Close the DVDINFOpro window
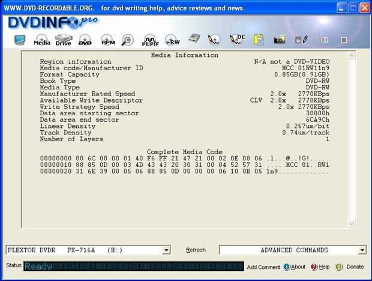Viewport: 372px width, 281px height. pos(364,8)
